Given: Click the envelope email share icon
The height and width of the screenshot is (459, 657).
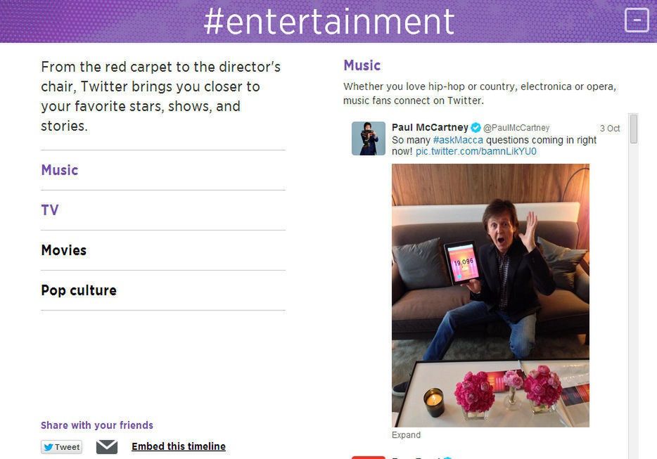Looking at the screenshot, I should 107,446.
